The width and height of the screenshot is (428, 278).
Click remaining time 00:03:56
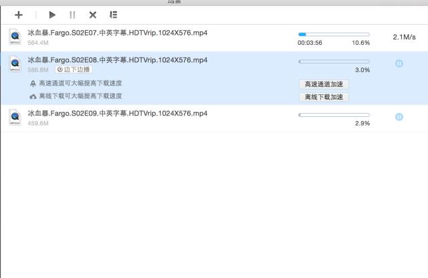310,43
